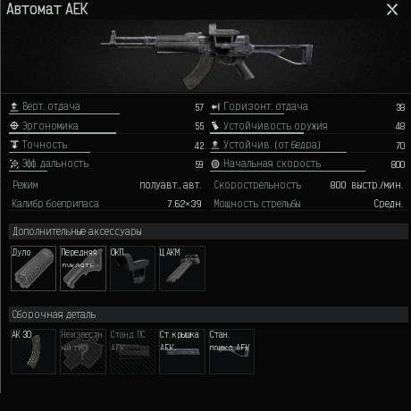Click the АК 30 magazine slot

click(x=33, y=351)
